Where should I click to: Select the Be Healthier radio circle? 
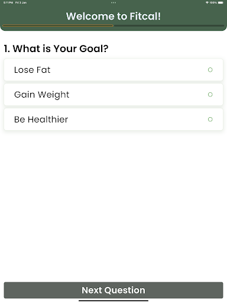click(210, 120)
